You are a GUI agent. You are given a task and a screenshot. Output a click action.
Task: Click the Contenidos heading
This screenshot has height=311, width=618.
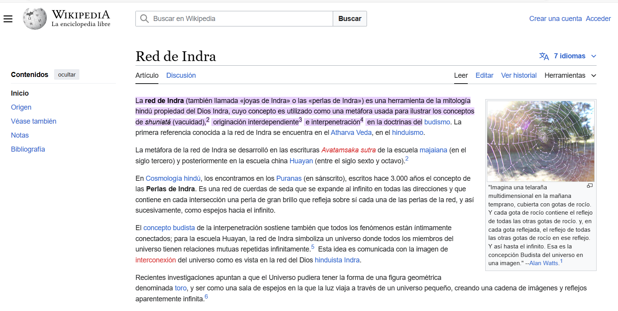[x=30, y=75]
